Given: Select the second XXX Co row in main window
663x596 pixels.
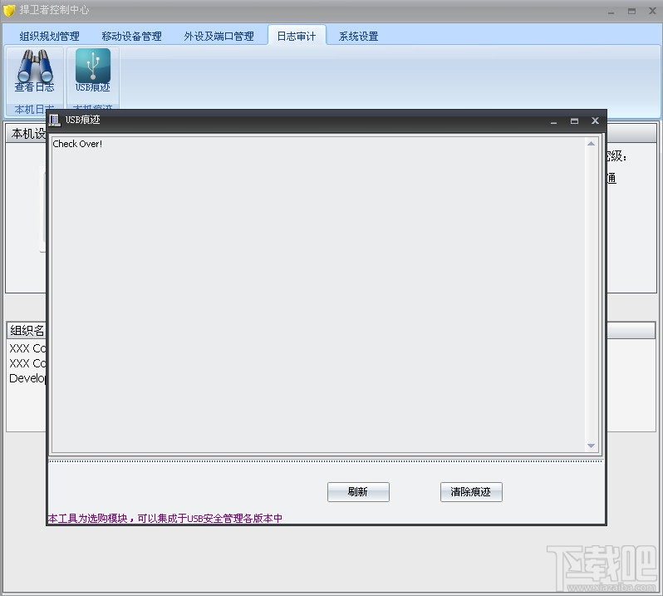Looking at the screenshot, I should point(27,363).
